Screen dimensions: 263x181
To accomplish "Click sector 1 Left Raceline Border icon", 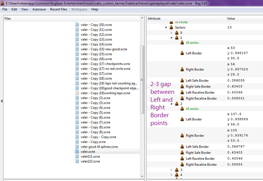I will pyautogui.click(x=182, y=92).
